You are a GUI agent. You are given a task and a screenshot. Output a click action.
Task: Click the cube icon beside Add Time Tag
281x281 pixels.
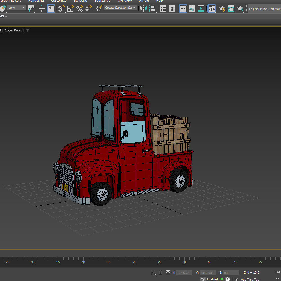pyautogui.click(x=236, y=279)
